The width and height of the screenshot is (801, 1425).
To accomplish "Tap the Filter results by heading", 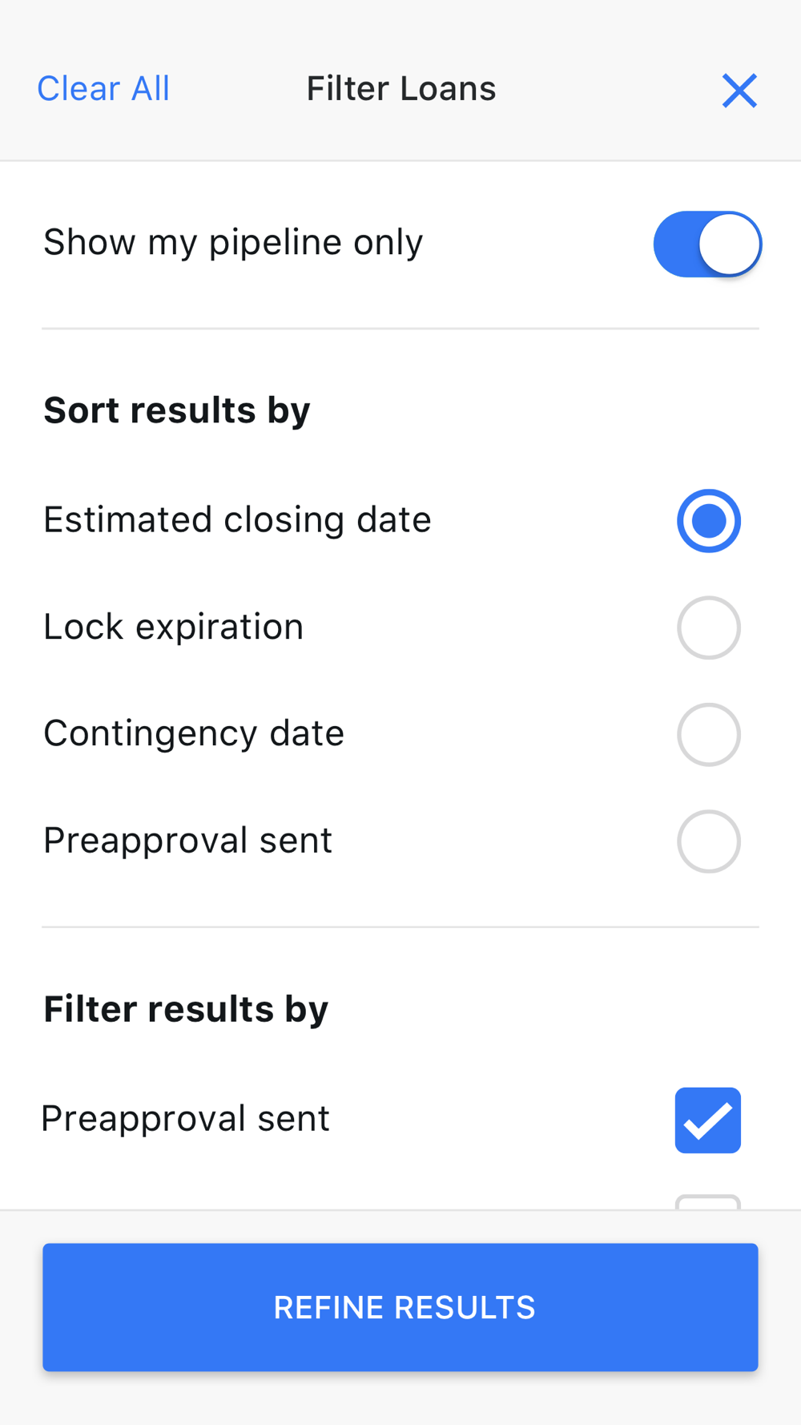I will (186, 1009).
